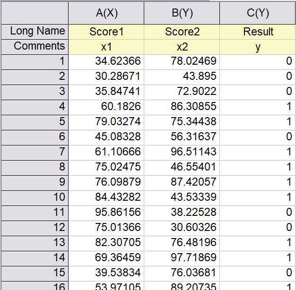Select cell with value 34.62366
The image size is (296, 290).
(106, 62)
